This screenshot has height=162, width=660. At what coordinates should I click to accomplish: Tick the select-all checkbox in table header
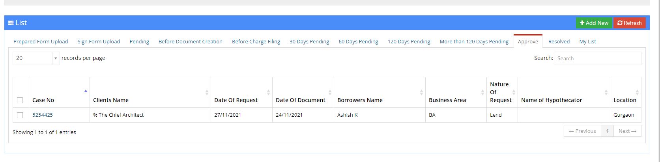click(x=20, y=100)
